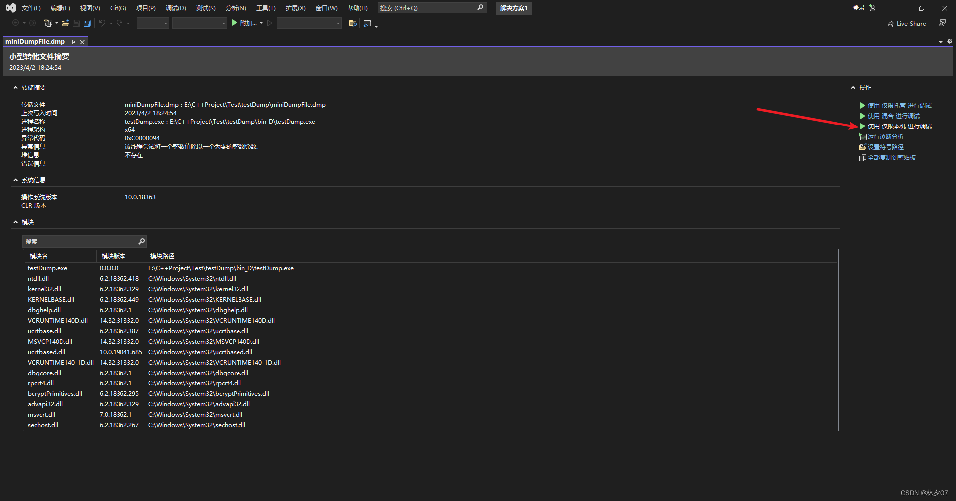Image resolution: width=956 pixels, height=501 pixels.
Task: Click the single-disk Save icon
Action: click(x=76, y=23)
